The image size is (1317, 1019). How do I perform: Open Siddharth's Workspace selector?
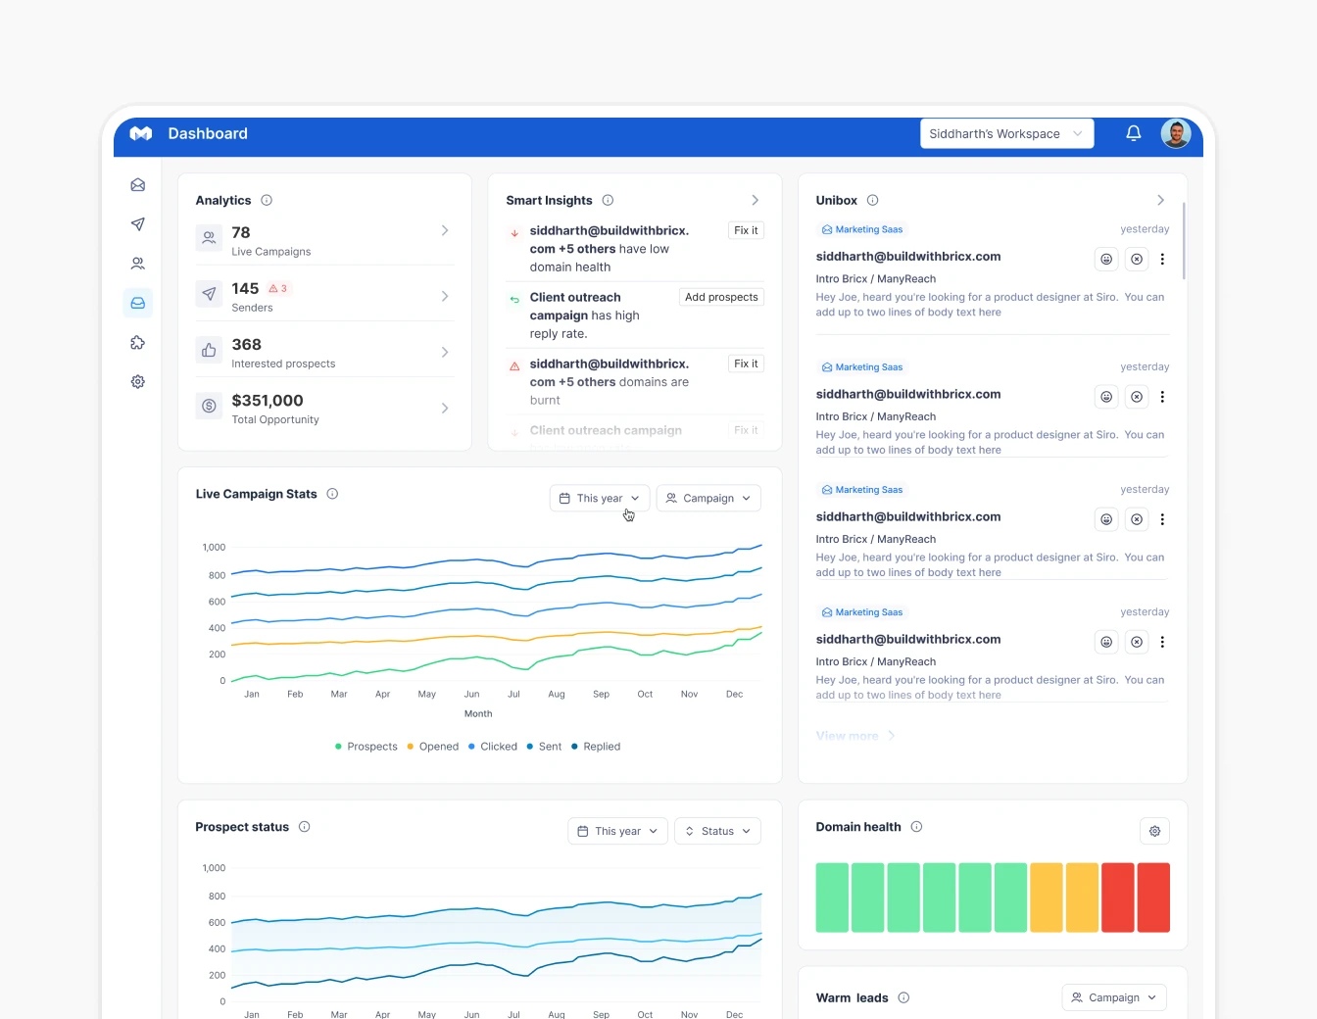pos(1006,133)
